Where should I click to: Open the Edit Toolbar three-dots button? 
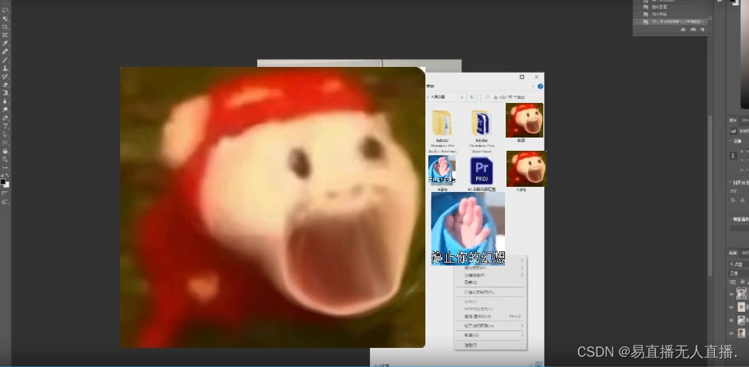[5, 168]
